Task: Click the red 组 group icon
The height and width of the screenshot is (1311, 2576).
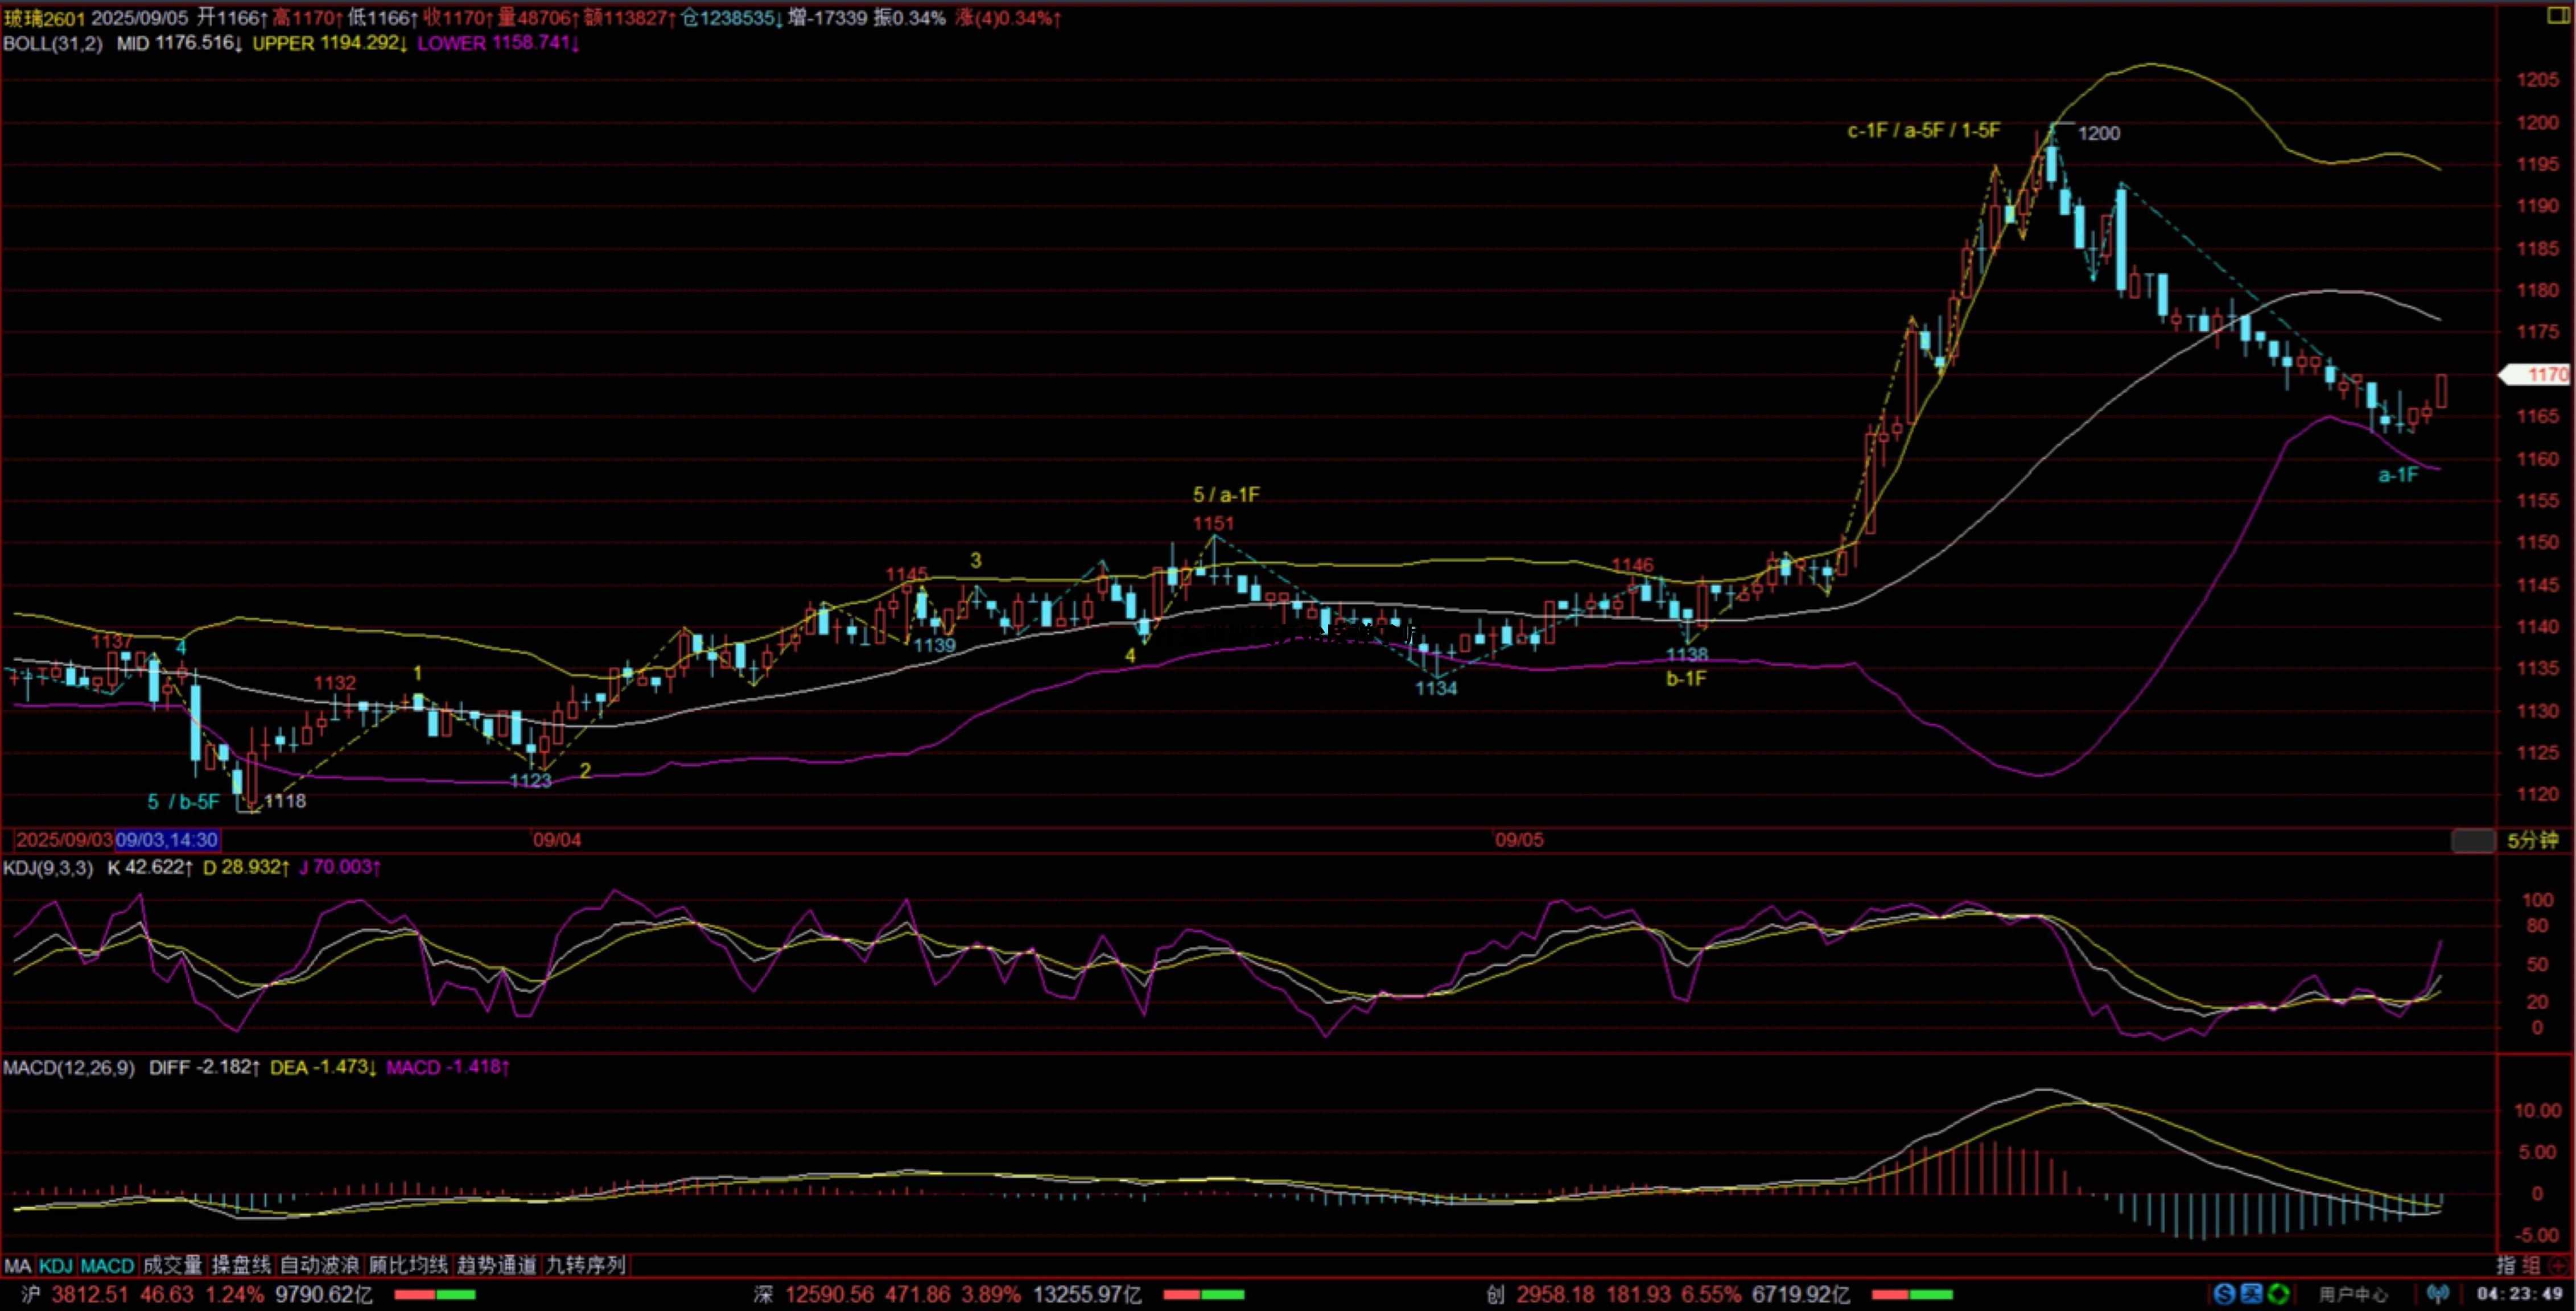Action: (x=2532, y=1265)
